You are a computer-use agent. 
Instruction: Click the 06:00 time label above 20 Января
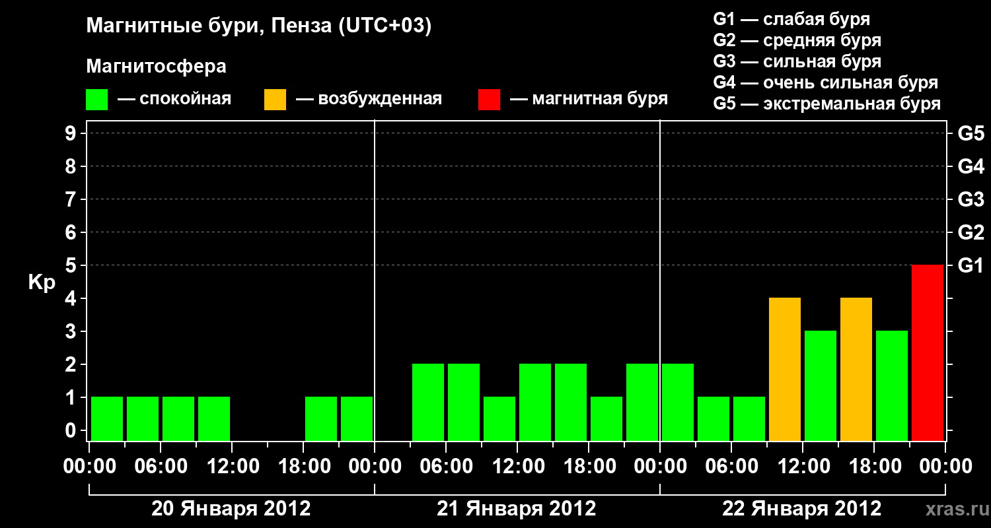161,467
